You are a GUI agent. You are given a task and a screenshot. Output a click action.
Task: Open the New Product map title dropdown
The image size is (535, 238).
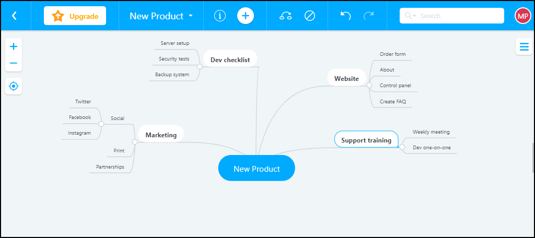pyautogui.click(x=161, y=16)
